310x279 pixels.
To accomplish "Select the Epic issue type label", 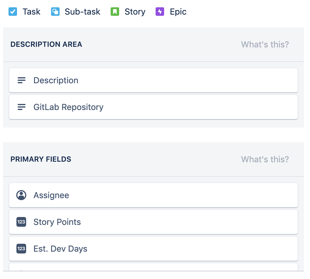I will [x=178, y=12].
